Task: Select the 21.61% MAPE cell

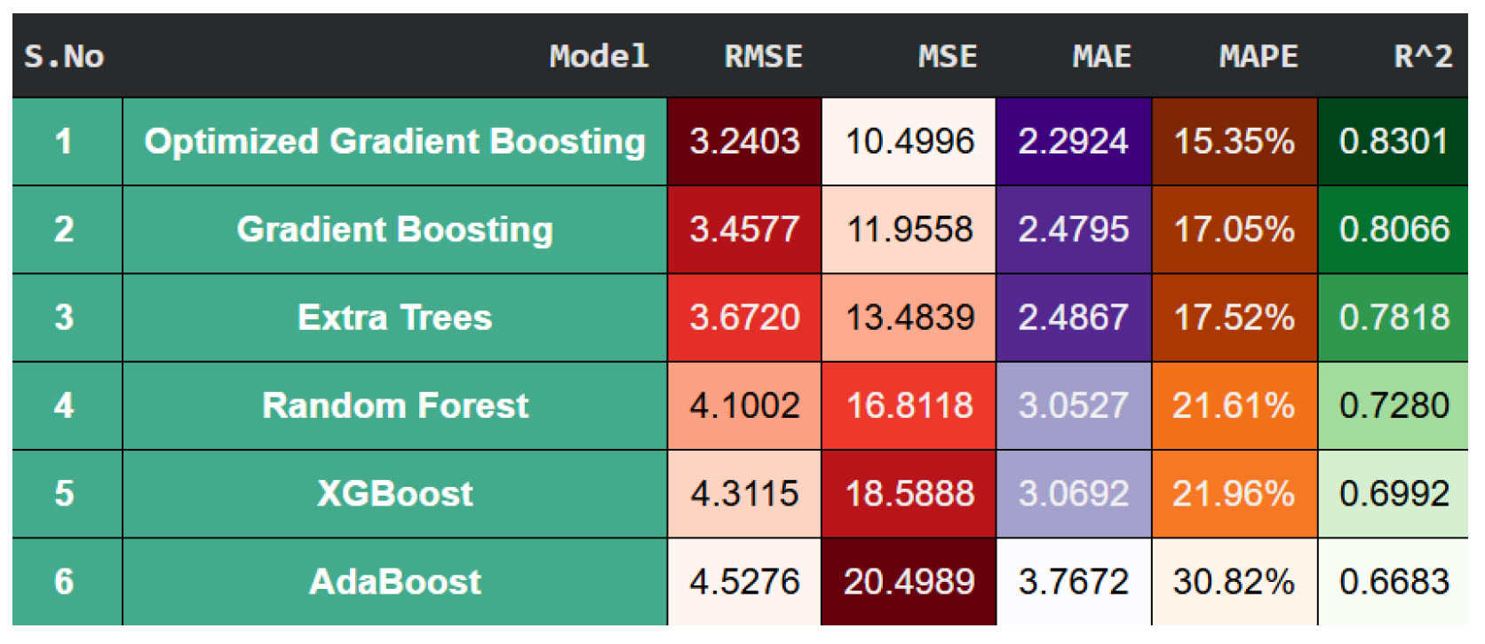Action: 1234,405
